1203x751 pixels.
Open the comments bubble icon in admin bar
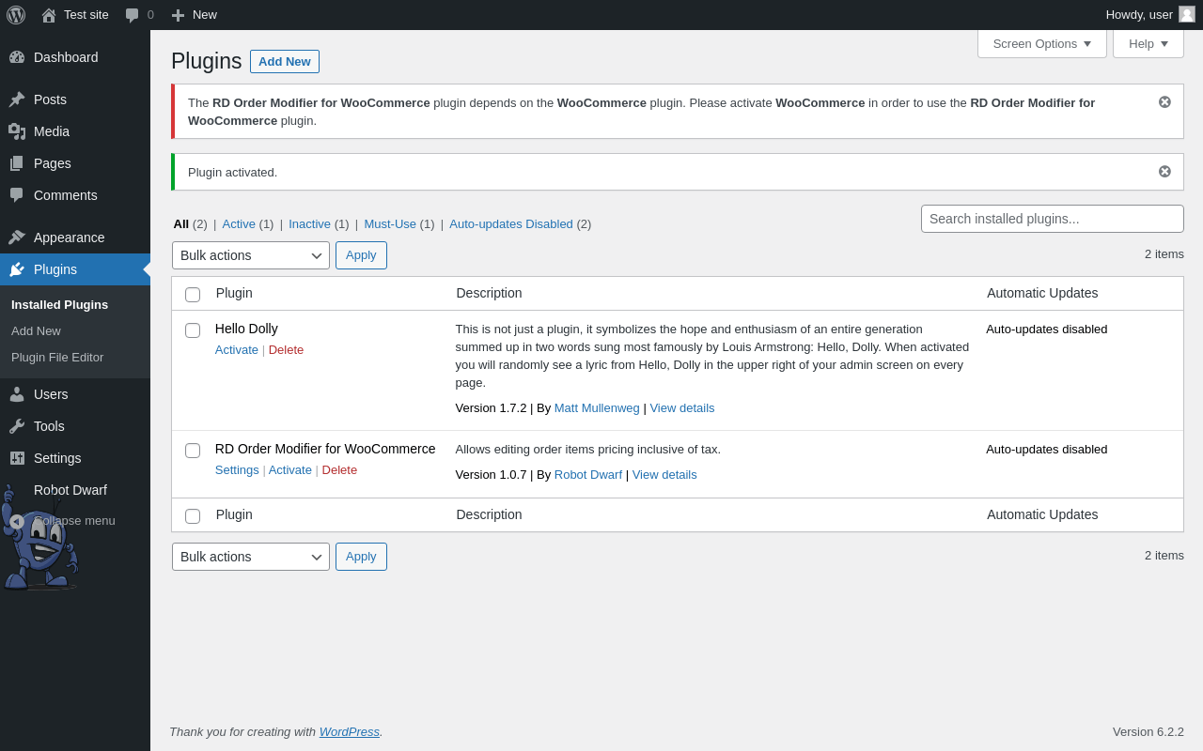click(x=133, y=15)
